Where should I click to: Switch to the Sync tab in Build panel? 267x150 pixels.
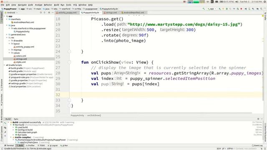pos(16,119)
